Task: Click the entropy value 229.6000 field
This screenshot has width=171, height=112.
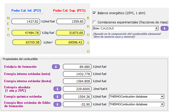Action: (77, 89)
